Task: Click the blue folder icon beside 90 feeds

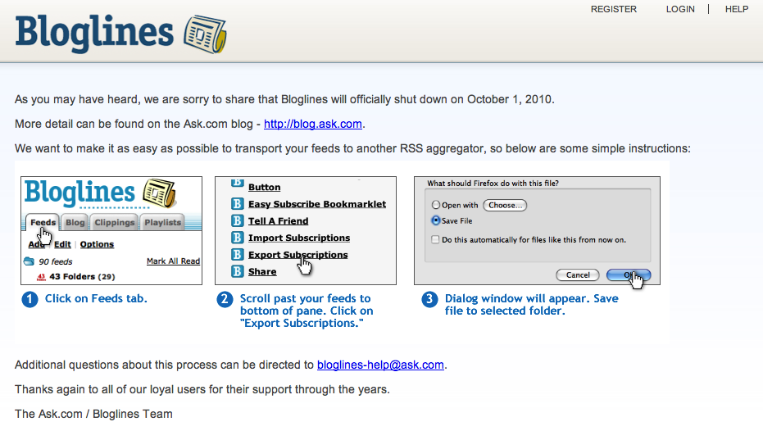Action: point(30,261)
